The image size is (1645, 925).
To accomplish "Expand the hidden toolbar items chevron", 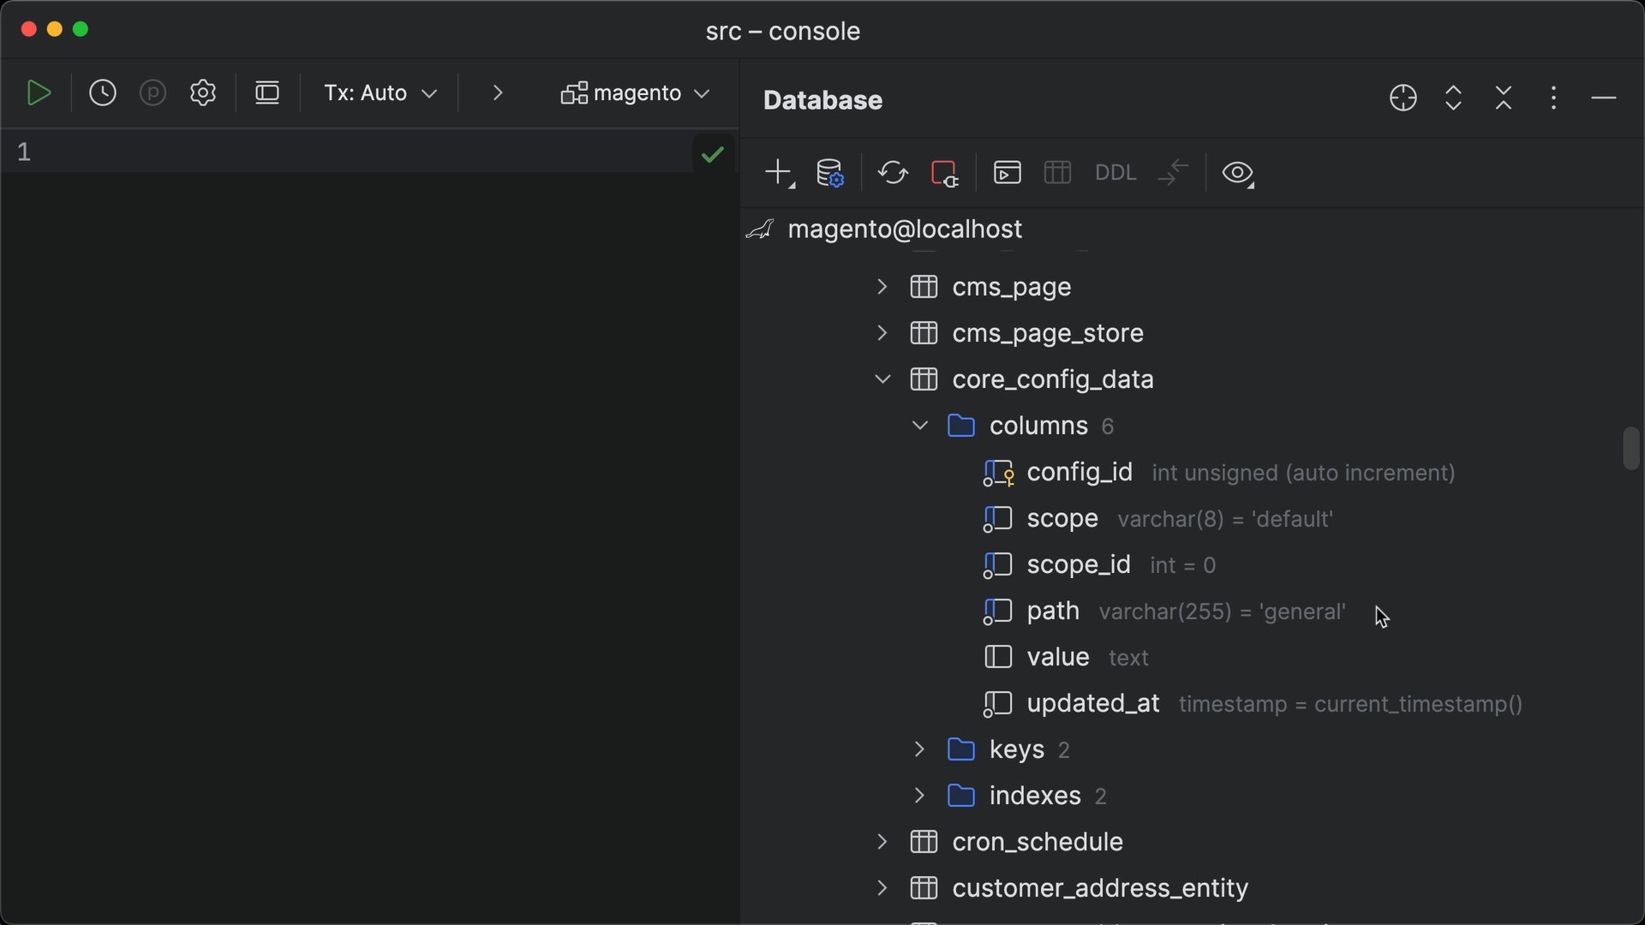I will 498,92.
